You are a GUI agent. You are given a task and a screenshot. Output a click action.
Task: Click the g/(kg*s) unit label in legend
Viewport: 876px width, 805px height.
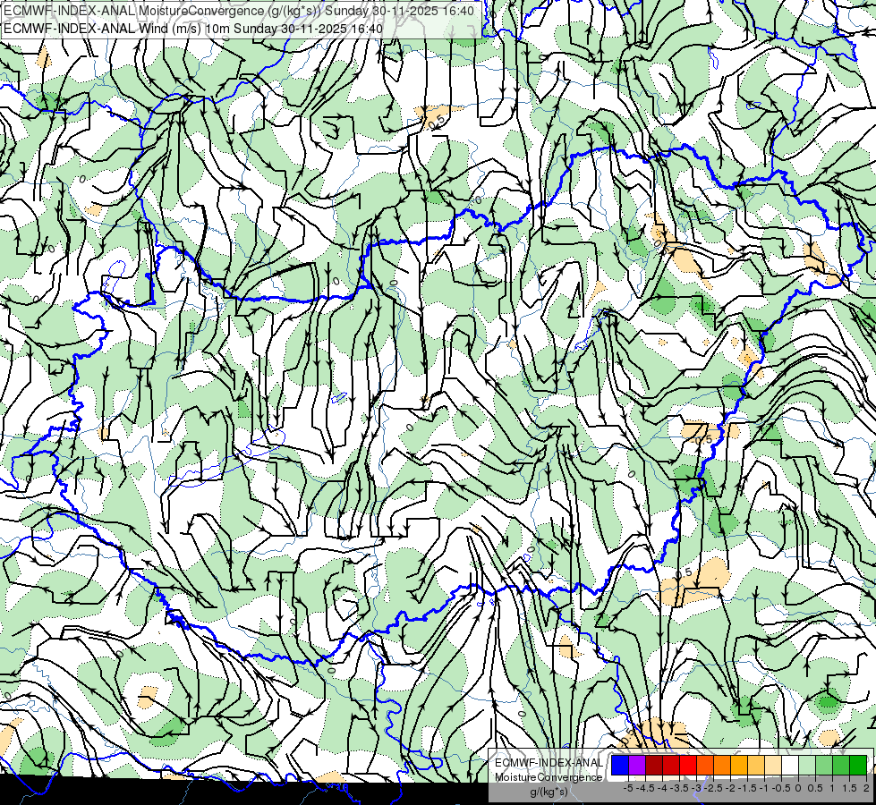pos(549,792)
